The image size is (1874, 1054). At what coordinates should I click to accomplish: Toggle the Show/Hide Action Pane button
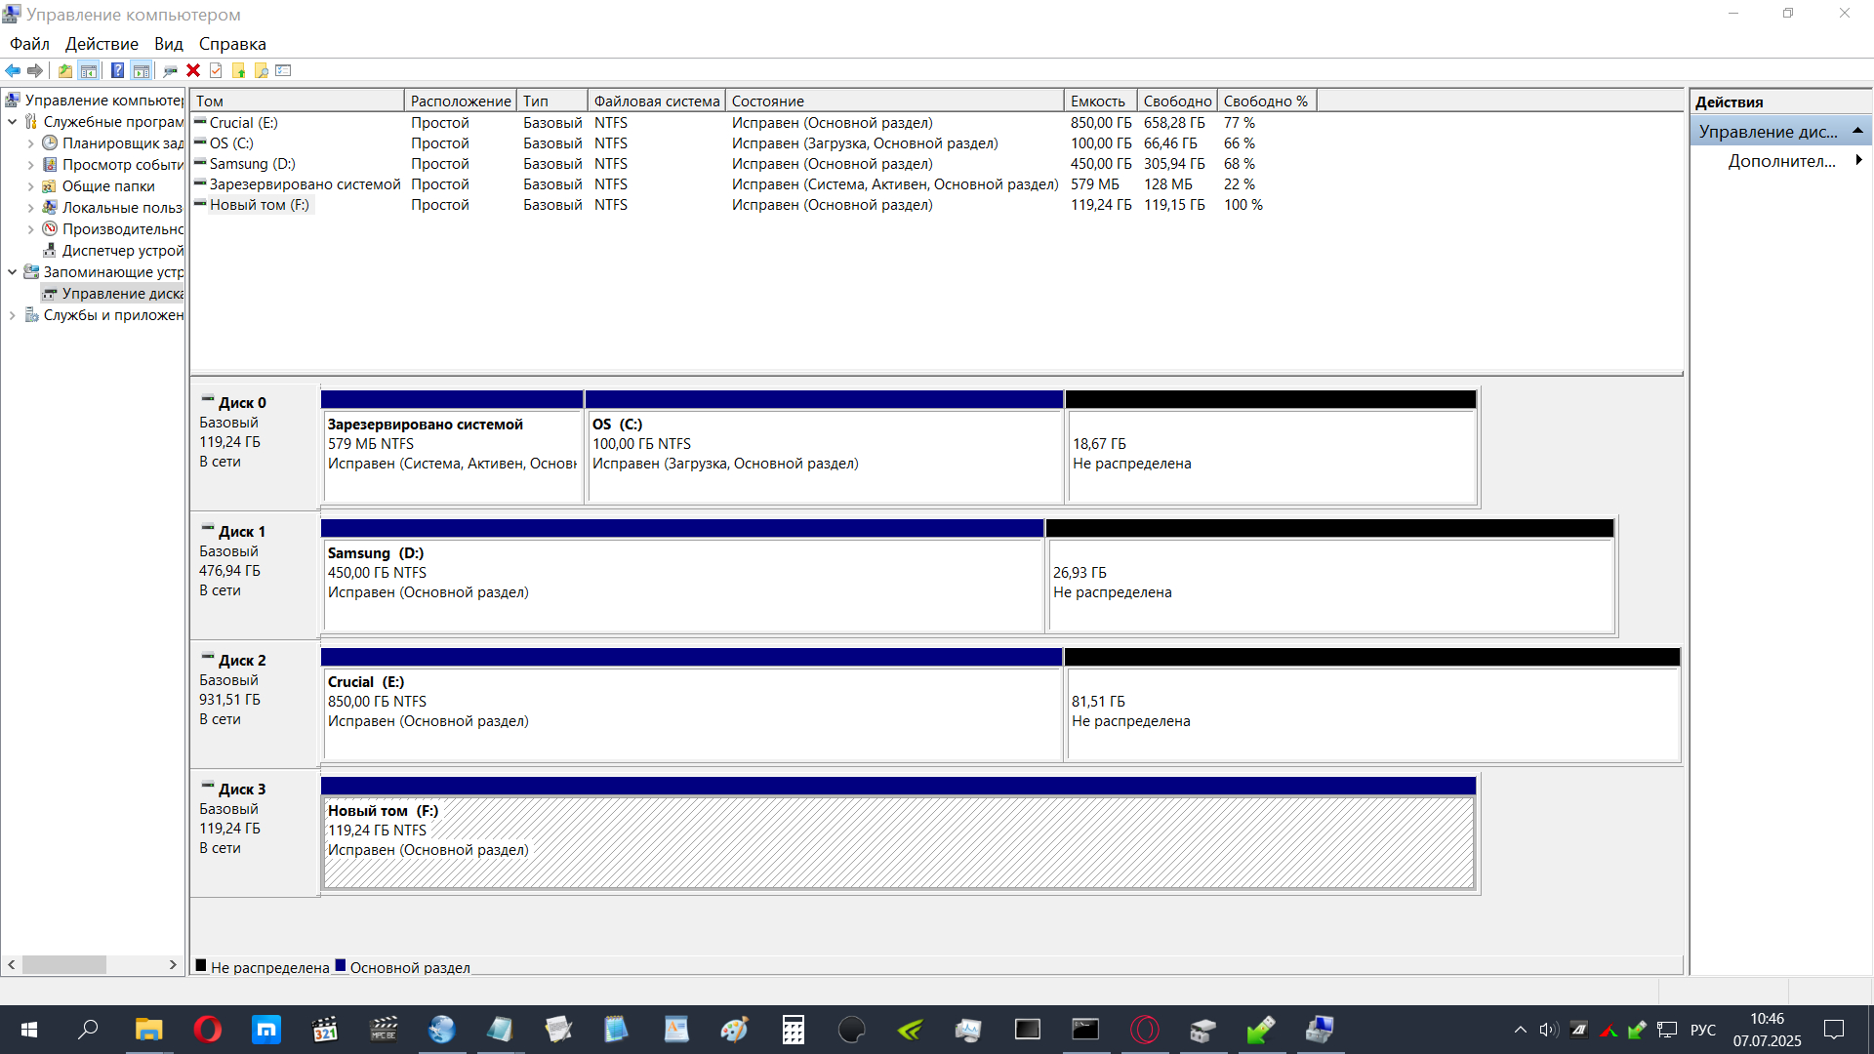click(141, 70)
